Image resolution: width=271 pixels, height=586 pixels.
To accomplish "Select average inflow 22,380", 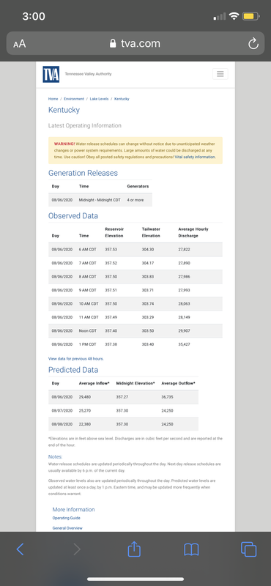I will pos(85,424).
